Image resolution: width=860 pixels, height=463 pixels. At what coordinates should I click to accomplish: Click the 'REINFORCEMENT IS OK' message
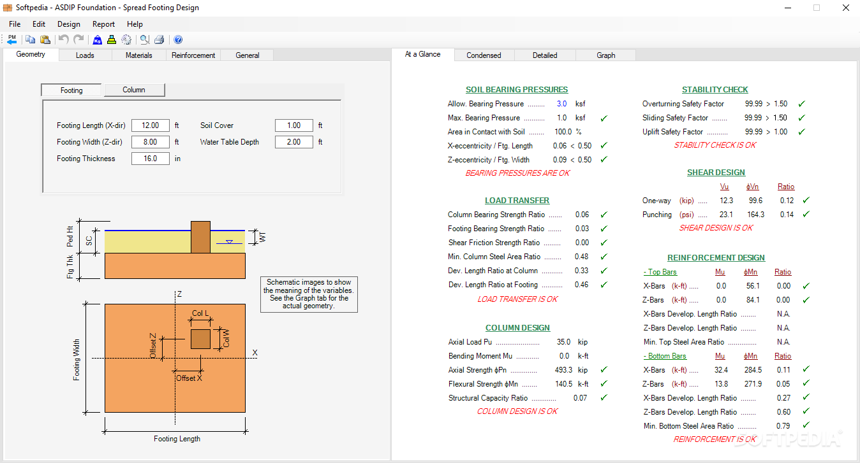pyautogui.click(x=715, y=439)
